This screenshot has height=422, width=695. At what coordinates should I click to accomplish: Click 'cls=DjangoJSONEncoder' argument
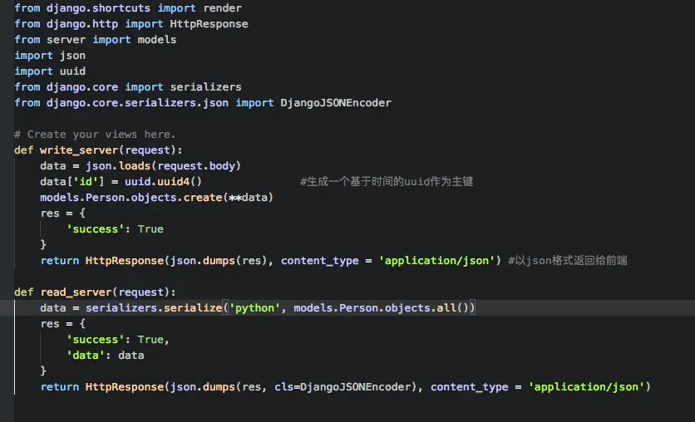343,387
